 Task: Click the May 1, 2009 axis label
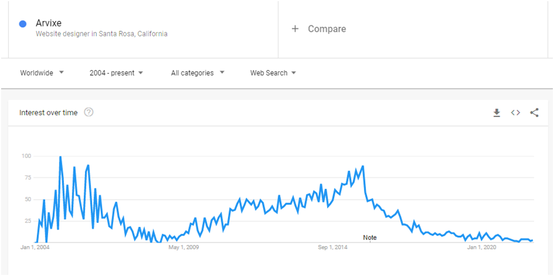pos(184,247)
